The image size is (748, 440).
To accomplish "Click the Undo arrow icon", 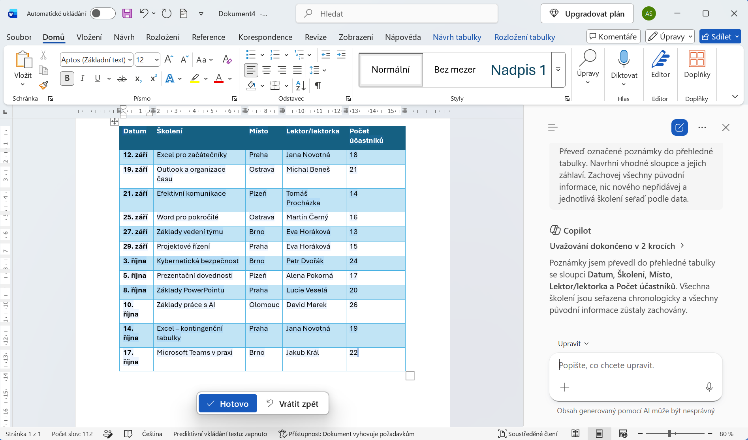I will [x=144, y=13].
